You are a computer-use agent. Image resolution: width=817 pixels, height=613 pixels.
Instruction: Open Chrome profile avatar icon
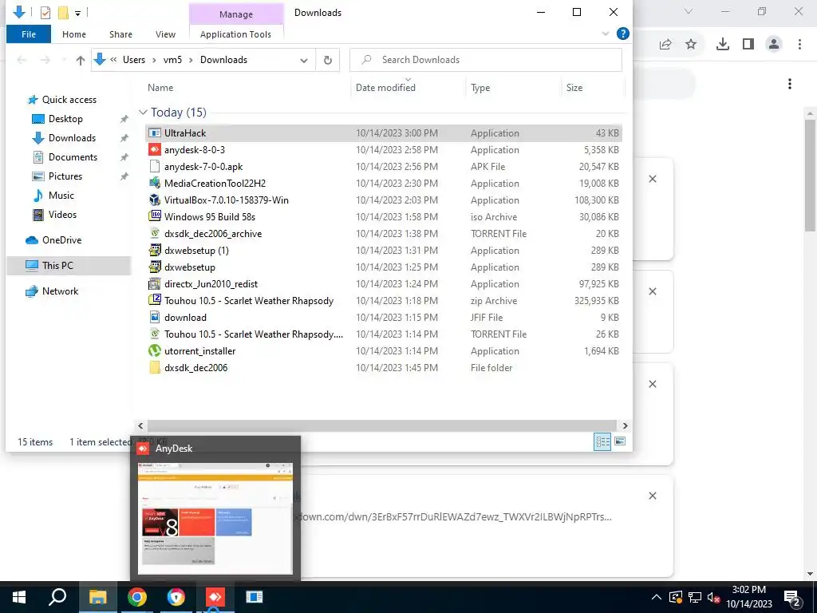click(x=774, y=45)
